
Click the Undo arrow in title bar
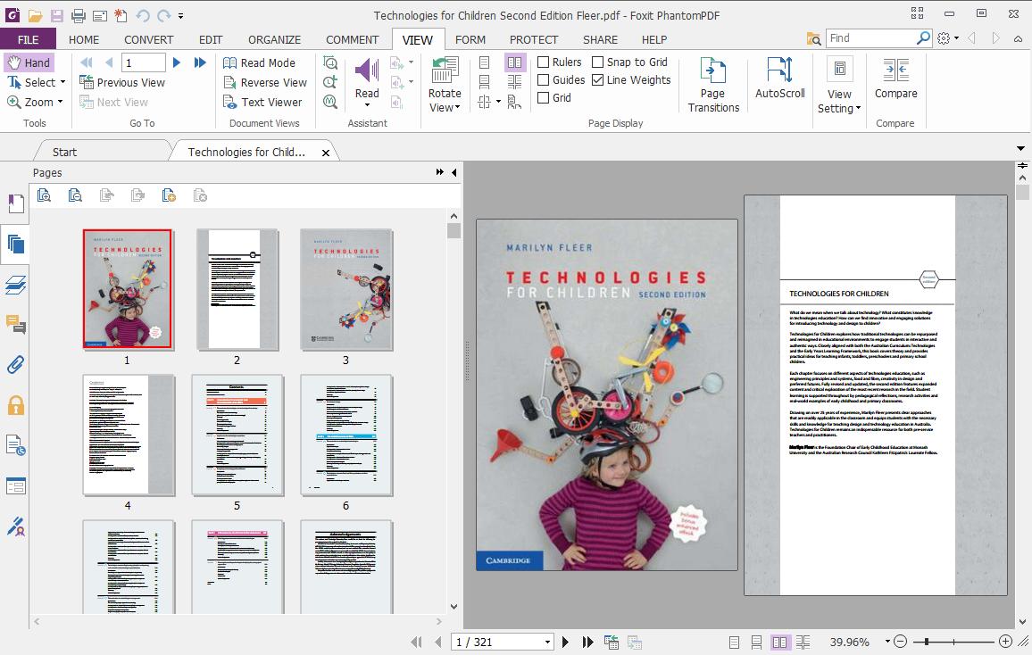coord(142,15)
